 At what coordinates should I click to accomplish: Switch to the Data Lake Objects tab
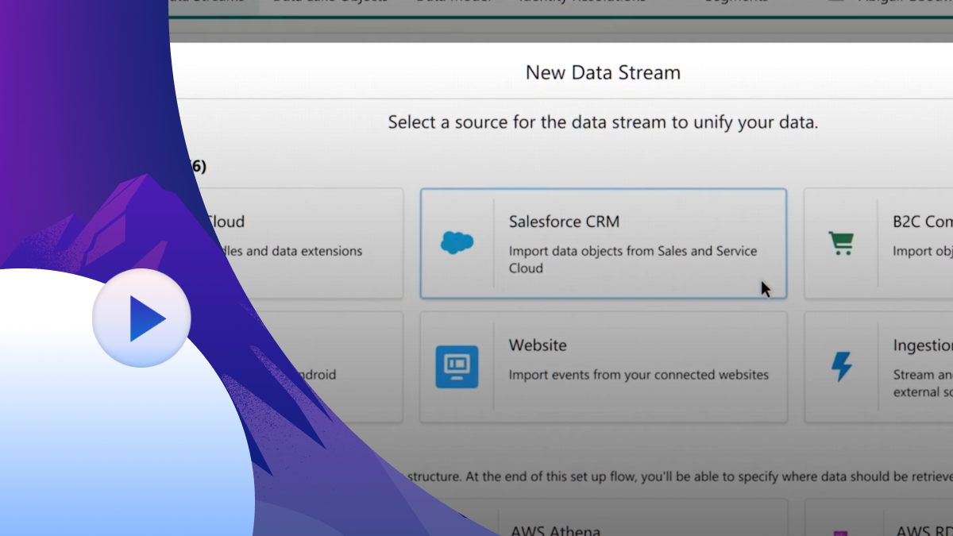tap(330, 3)
